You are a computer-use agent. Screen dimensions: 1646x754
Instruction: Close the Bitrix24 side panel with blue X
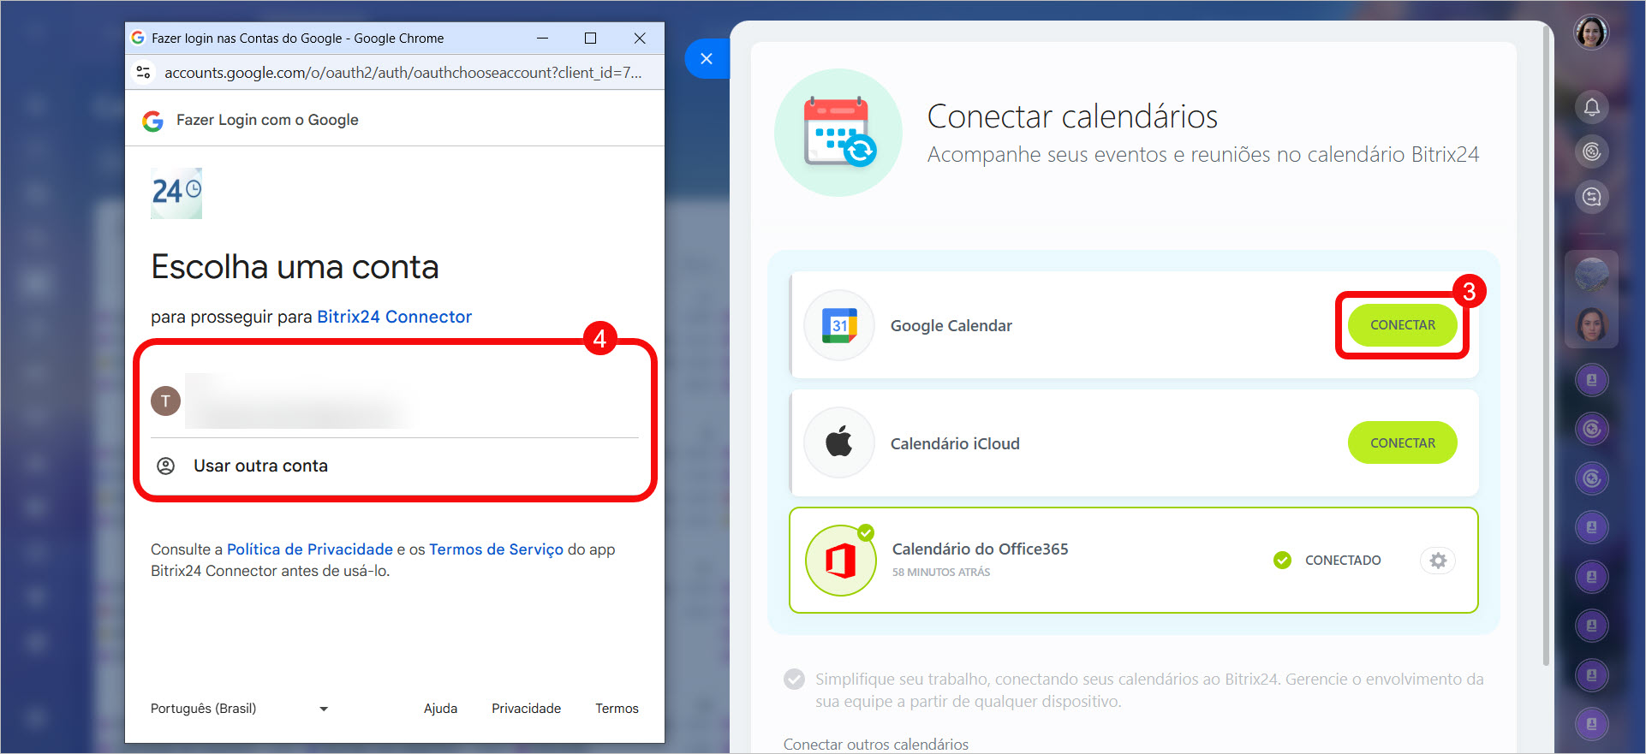click(707, 58)
